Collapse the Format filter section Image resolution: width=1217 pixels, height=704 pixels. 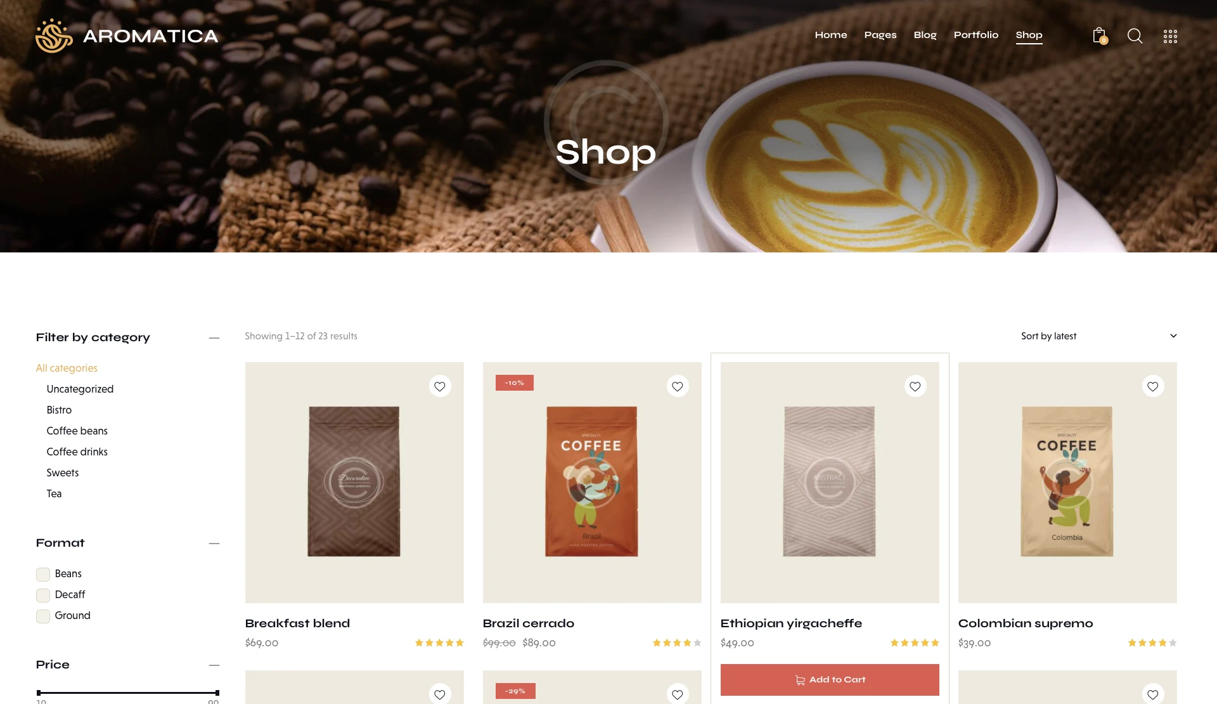214,544
